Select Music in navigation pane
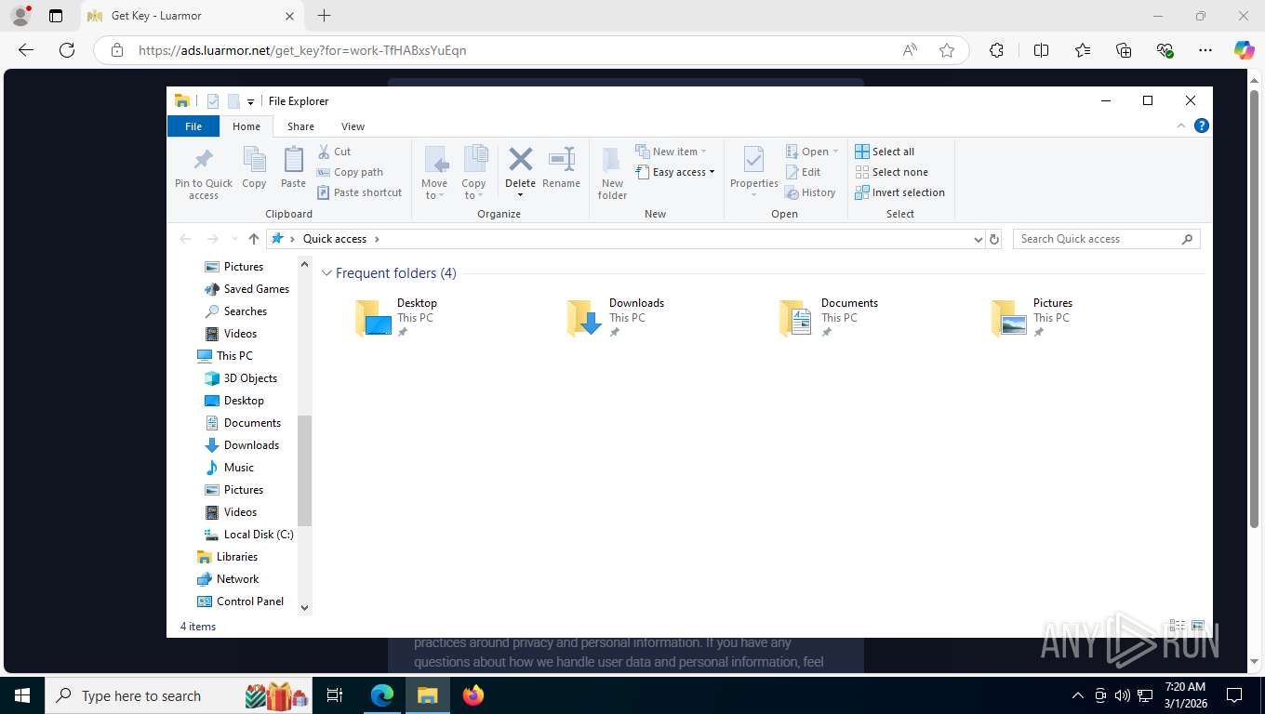This screenshot has height=714, width=1265. tap(229, 468)
